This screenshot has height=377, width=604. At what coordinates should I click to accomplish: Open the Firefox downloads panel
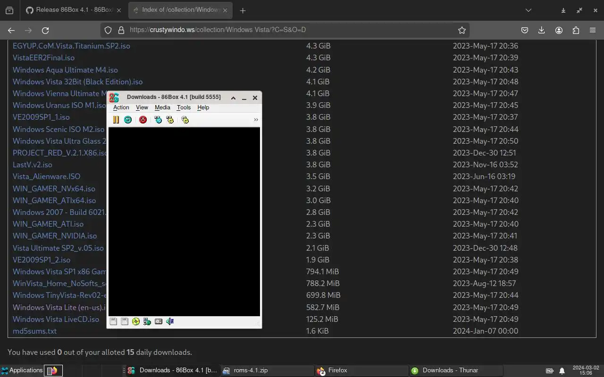coord(542,30)
